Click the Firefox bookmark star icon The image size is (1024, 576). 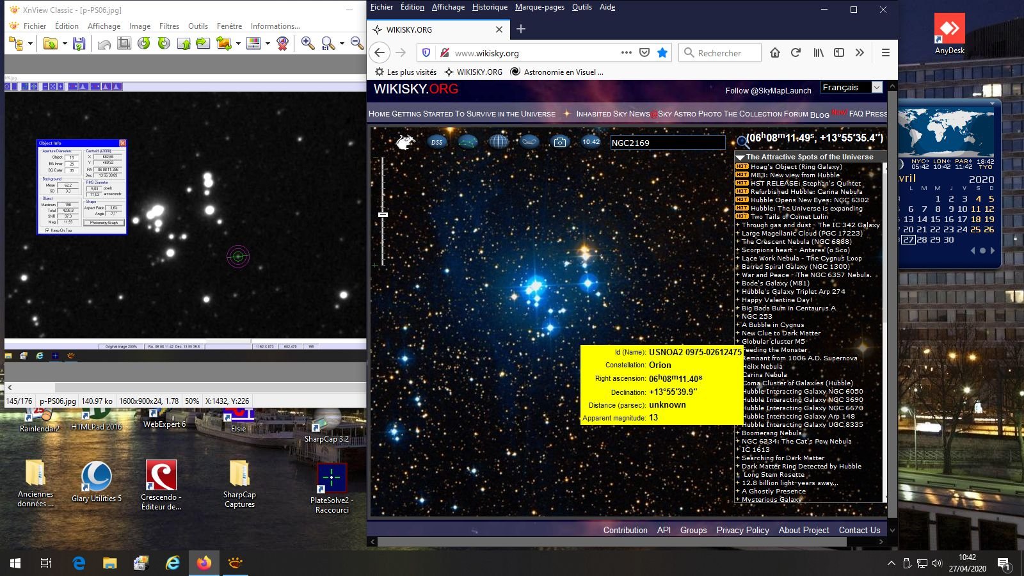point(662,52)
